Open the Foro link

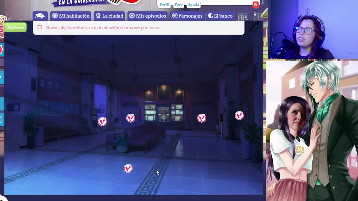click(x=179, y=4)
